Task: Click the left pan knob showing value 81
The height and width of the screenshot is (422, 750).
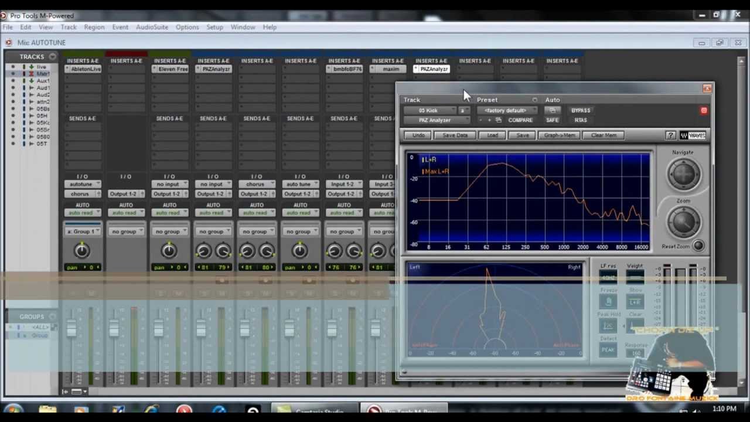Action: [x=204, y=251]
